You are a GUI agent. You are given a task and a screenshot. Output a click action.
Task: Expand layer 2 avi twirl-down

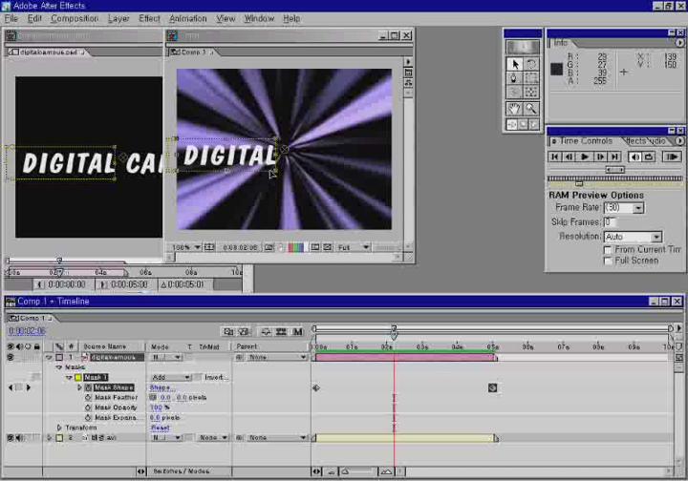click(x=49, y=438)
